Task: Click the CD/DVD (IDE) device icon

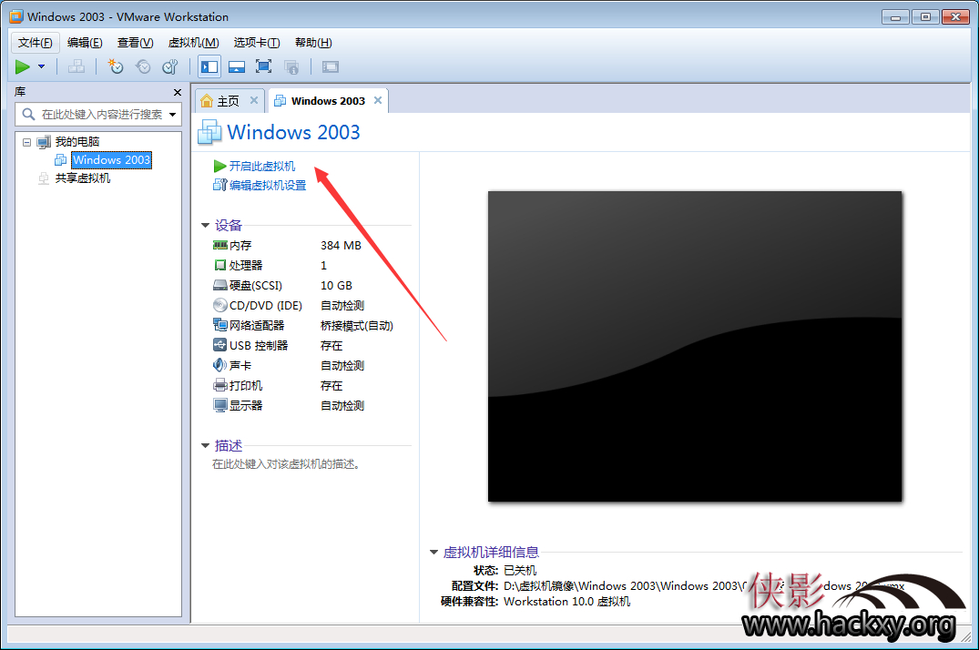Action: point(219,305)
